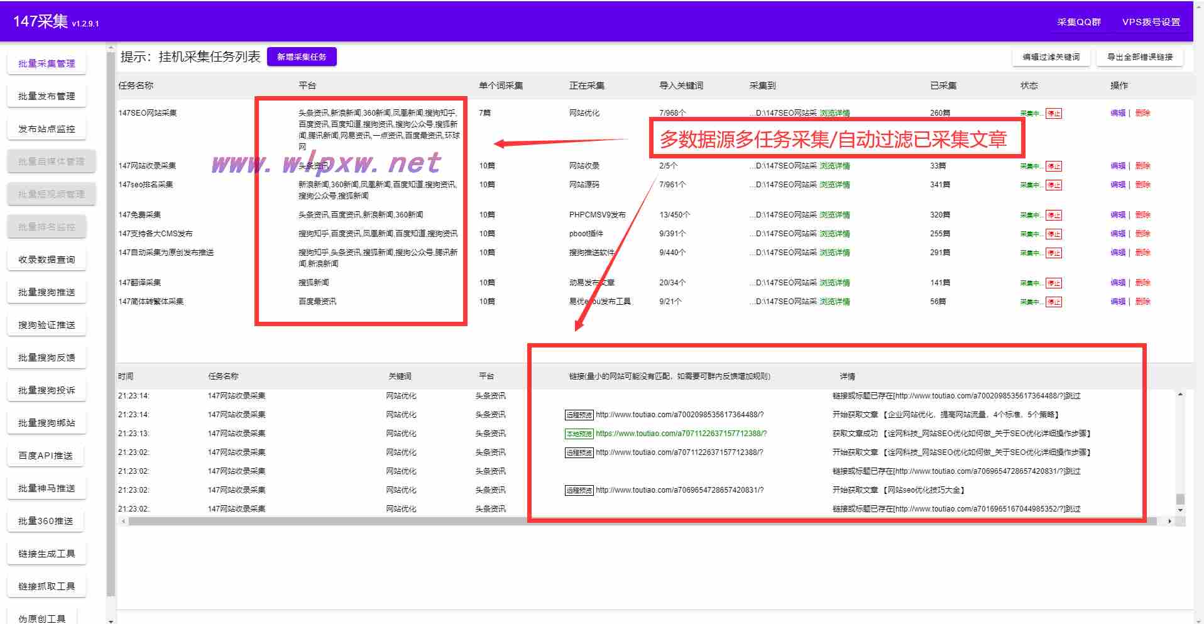The image size is (1204, 624).
Task: Stop the 147免费采集 task
Action: click(x=1054, y=216)
